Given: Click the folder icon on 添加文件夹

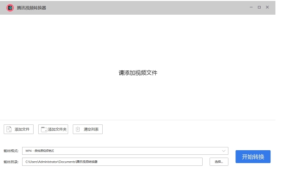Looking at the screenshot, I should point(44,129).
